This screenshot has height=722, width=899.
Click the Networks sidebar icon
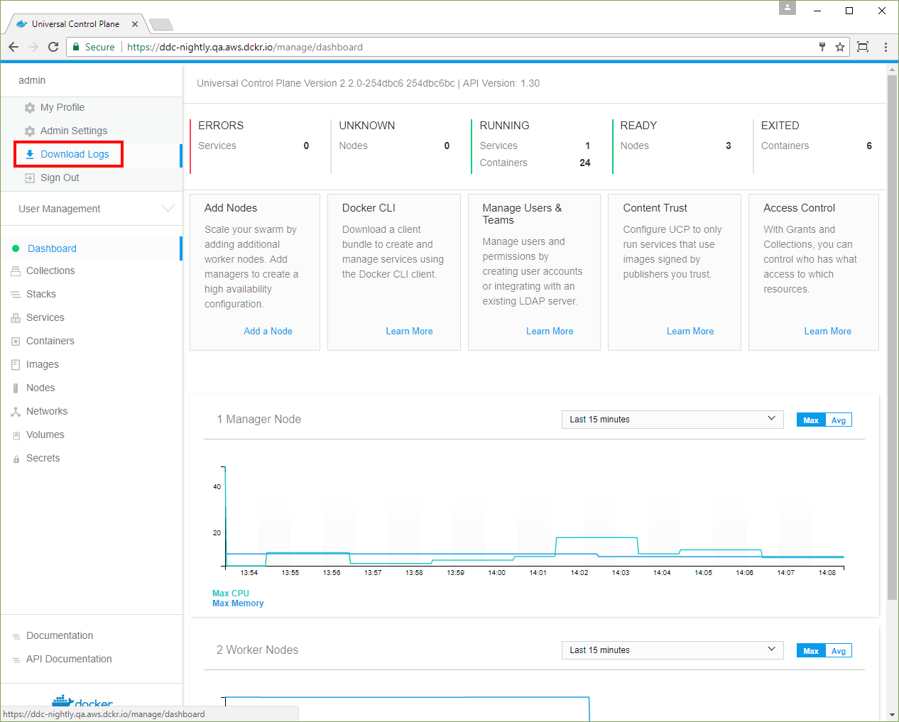pyautogui.click(x=16, y=412)
